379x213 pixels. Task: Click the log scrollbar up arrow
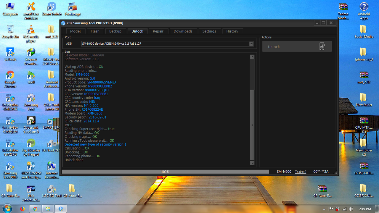pos(252,57)
